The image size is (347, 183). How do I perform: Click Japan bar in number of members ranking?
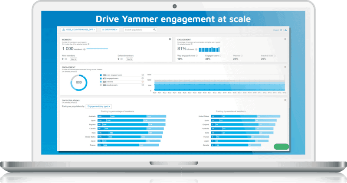tap(240, 141)
